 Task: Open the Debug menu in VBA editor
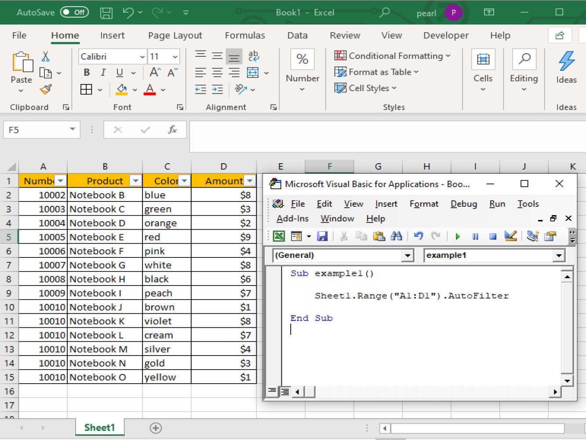(464, 204)
